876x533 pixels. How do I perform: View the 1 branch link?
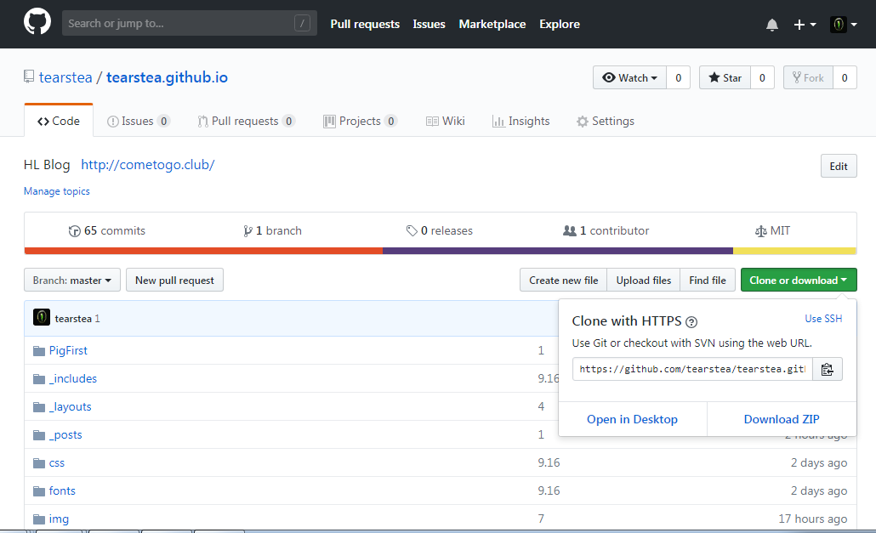(273, 230)
